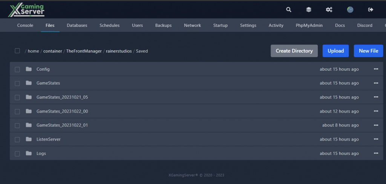The image size is (386, 184).
Task: Open the ListenServer folder name
Action: tap(49, 139)
